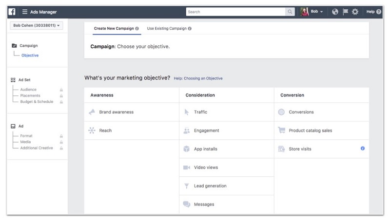Choose the Conversions objective
The image size is (390, 223).
322,112
